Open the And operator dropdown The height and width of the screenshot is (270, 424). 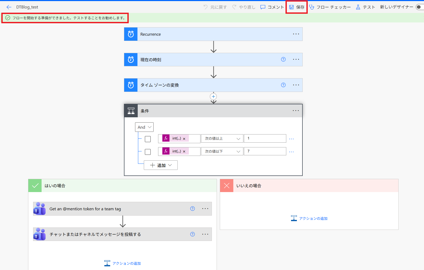coord(144,127)
